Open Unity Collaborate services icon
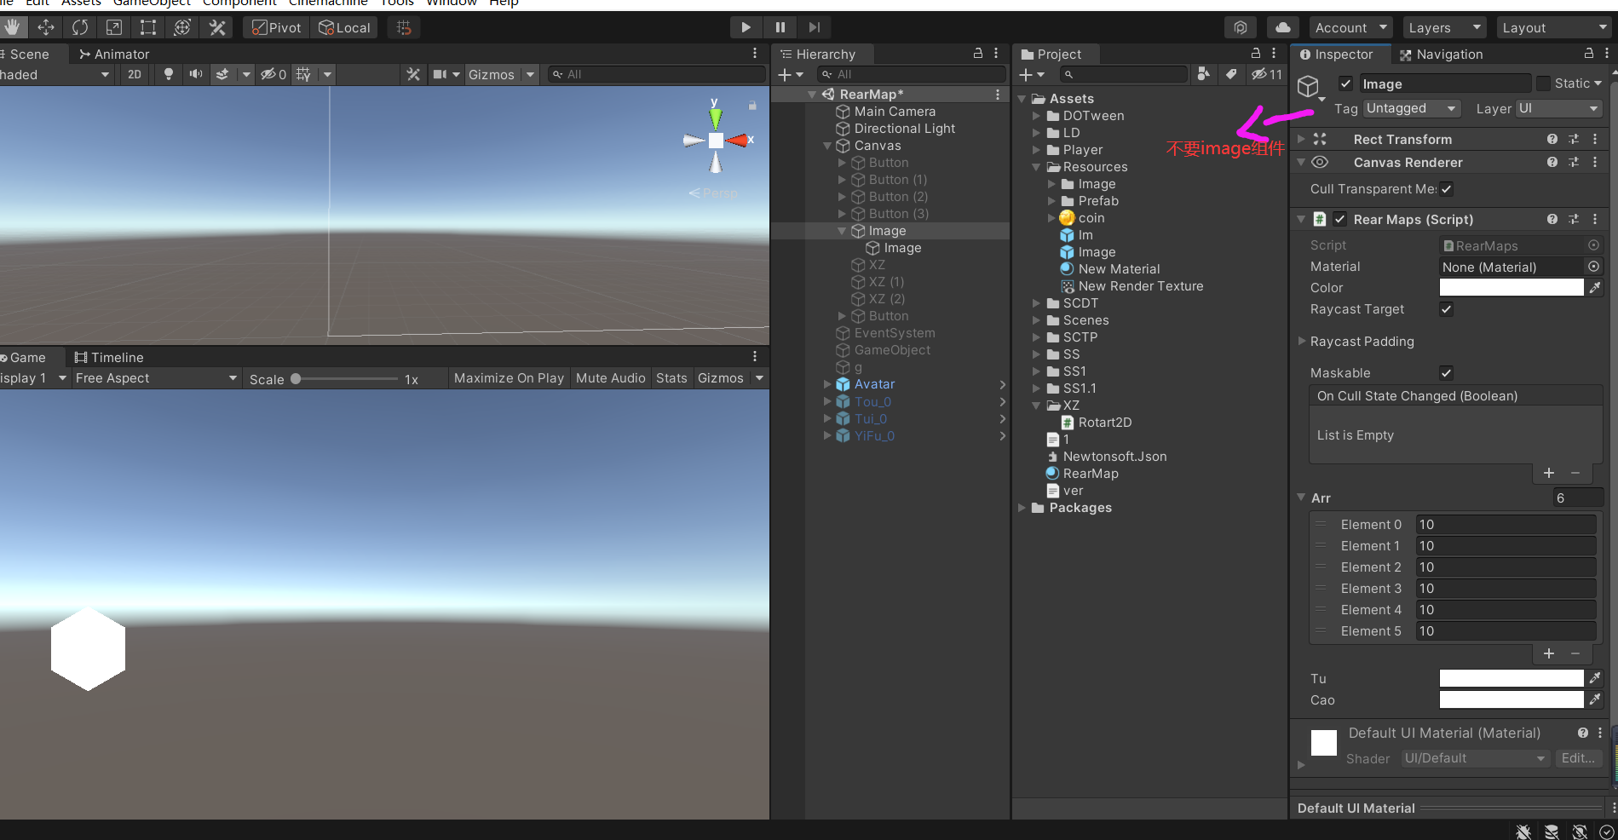This screenshot has width=1618, height=840. [1241, 28]
